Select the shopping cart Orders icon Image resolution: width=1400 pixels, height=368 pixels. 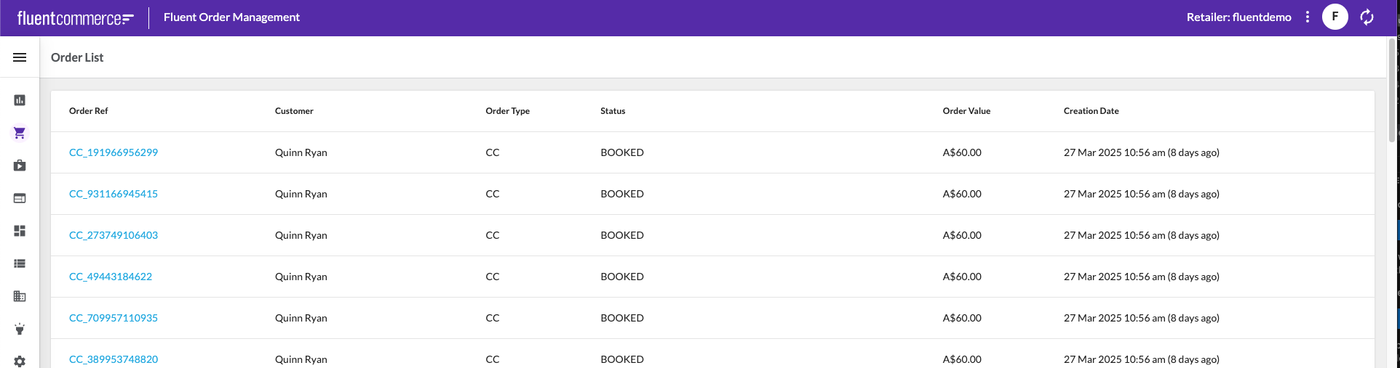[20, 133]
